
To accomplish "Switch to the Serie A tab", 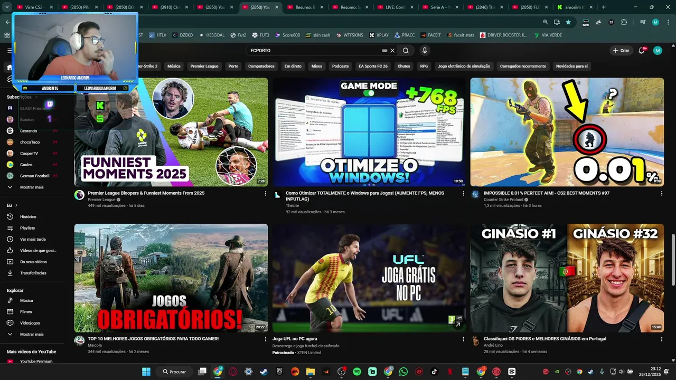I will (439, 7).
